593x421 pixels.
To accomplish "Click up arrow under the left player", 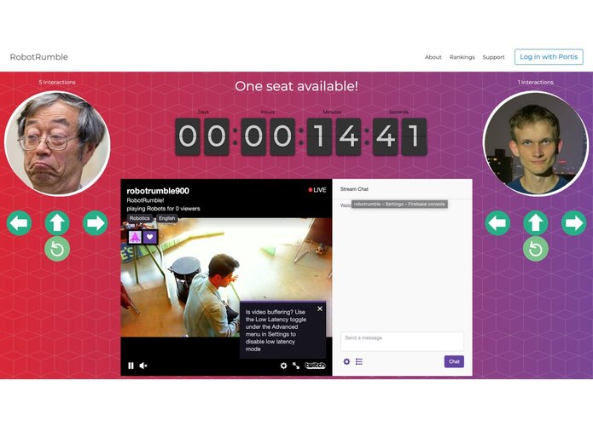I will (57, 223).
